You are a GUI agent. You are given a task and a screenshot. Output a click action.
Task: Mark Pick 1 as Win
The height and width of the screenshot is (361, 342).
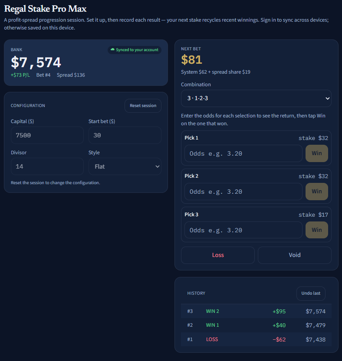[x=317, y=153]
